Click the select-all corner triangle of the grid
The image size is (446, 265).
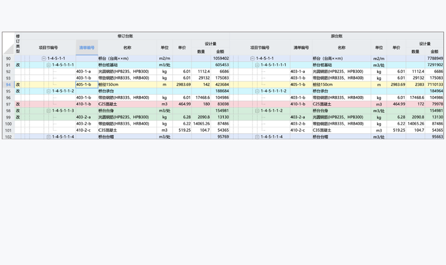click(8, 49)
